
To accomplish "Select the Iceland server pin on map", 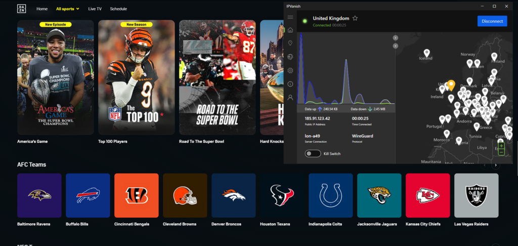I will coord(427,53).
